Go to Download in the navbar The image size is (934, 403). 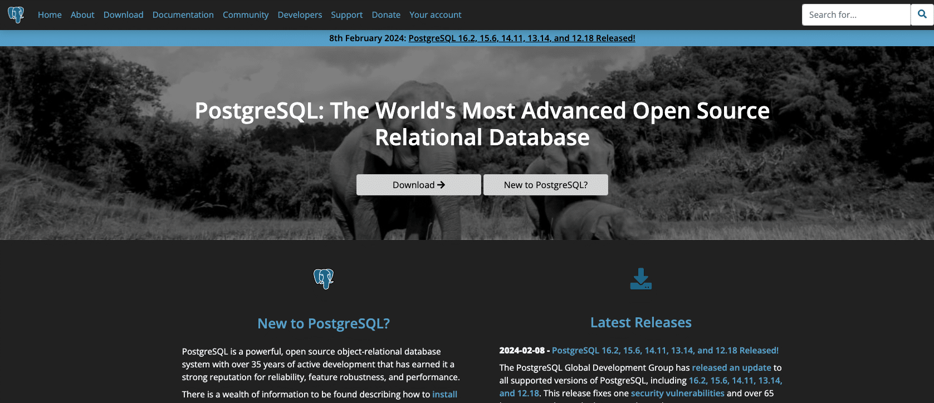click(x=124, y=15)
